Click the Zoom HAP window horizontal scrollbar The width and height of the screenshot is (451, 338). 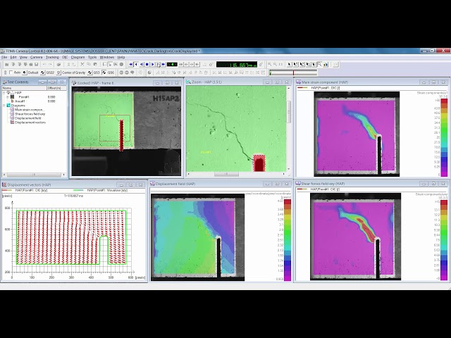(236, 174)
